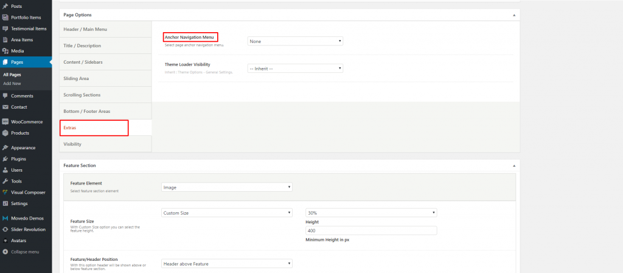623x273 pixels.
Task: Click the Collapse menu arrow icon
Action: 5,252
